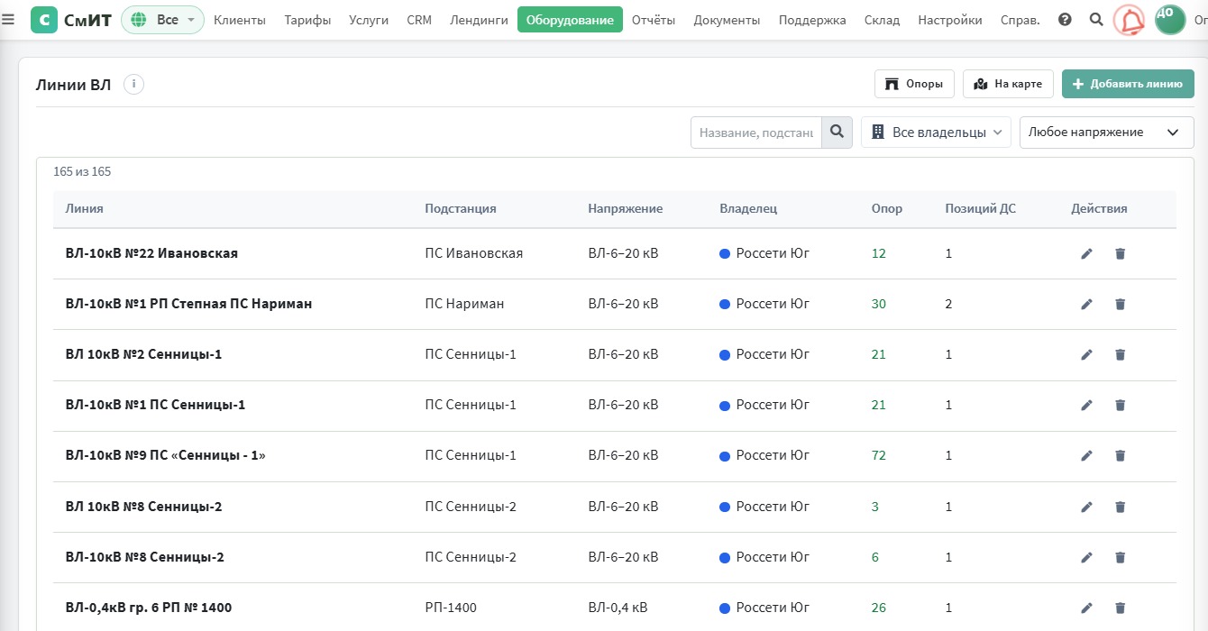
Task: Open the Поддержка menu
Action: [x=812, y=20]
